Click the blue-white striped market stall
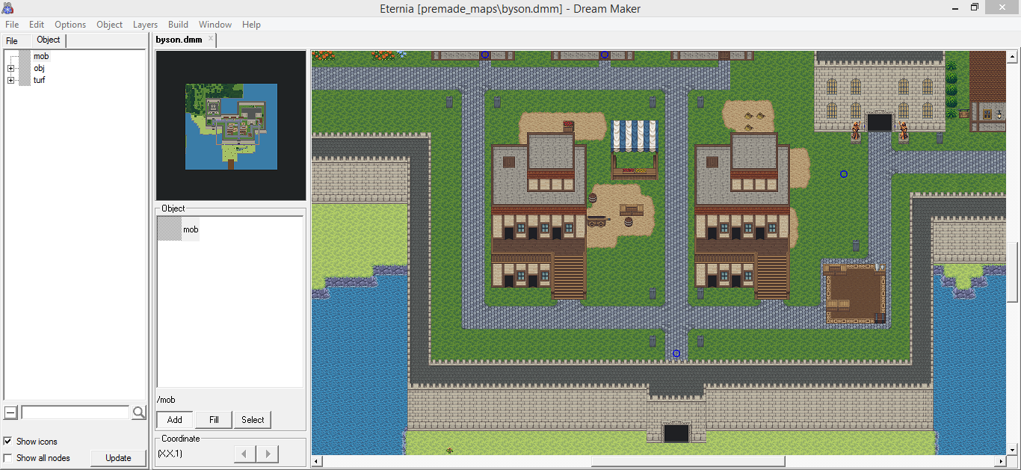Image resolution: width=1021 pixels, height=470 pixels. [635, 149]
